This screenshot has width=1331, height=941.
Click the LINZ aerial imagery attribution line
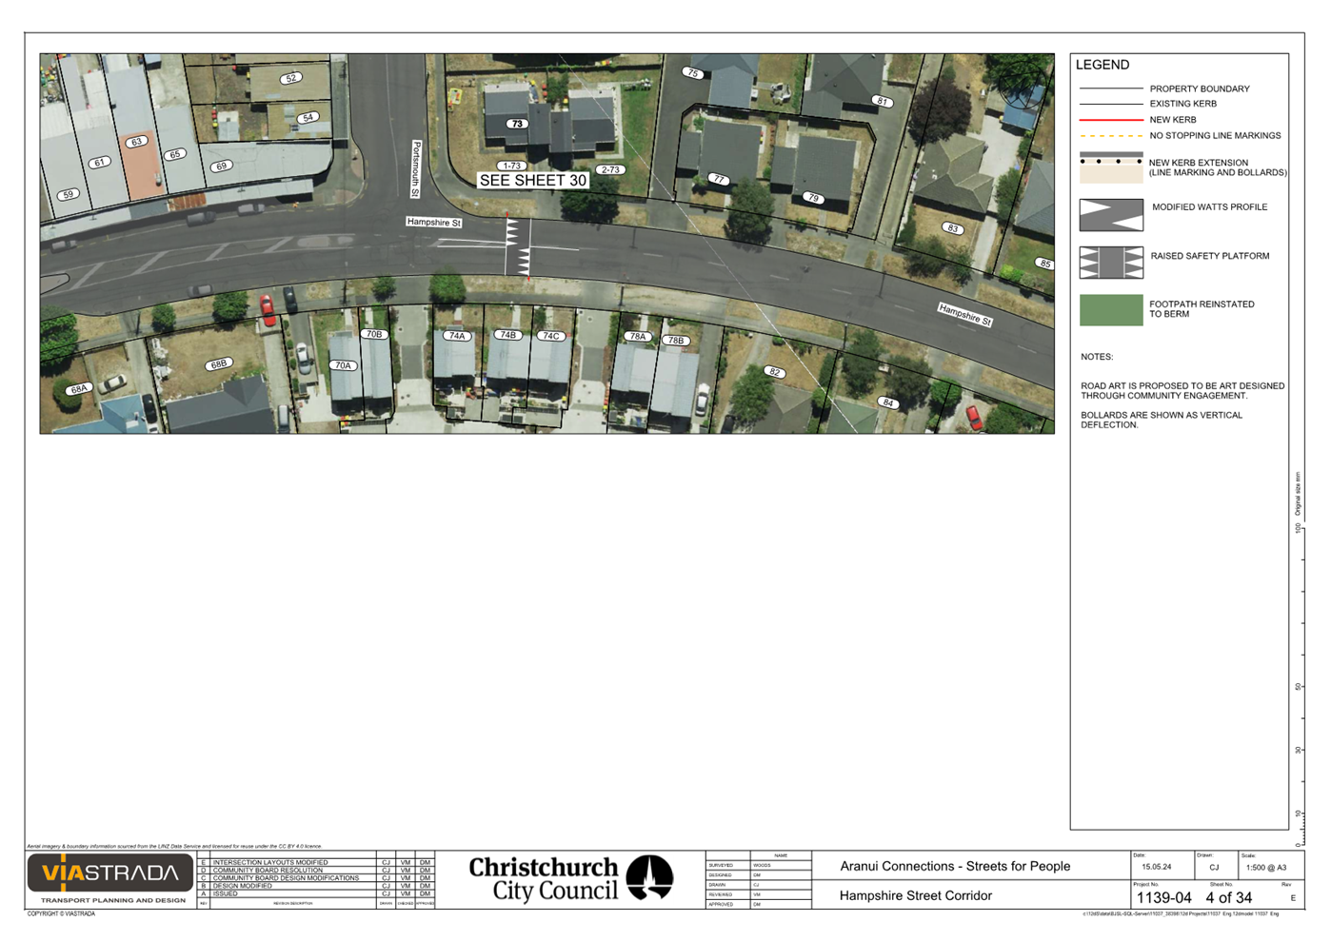click(174, 846)
